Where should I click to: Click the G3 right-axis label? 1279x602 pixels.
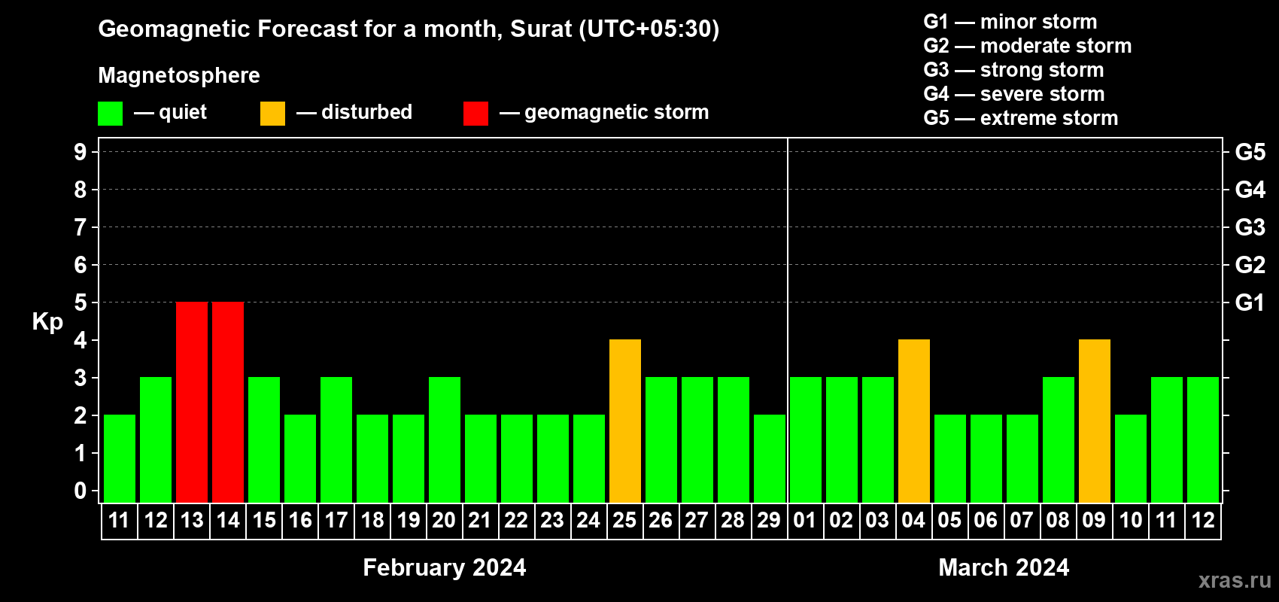click(1250, 227)
